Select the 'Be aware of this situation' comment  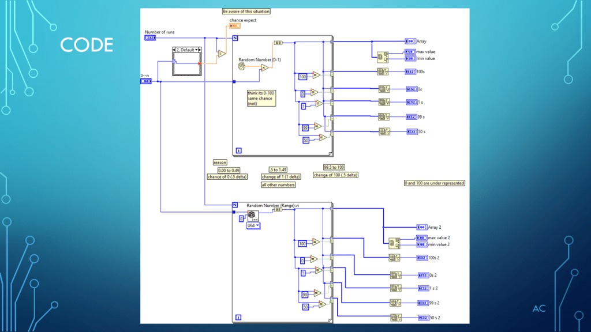(x=246, y=12)
